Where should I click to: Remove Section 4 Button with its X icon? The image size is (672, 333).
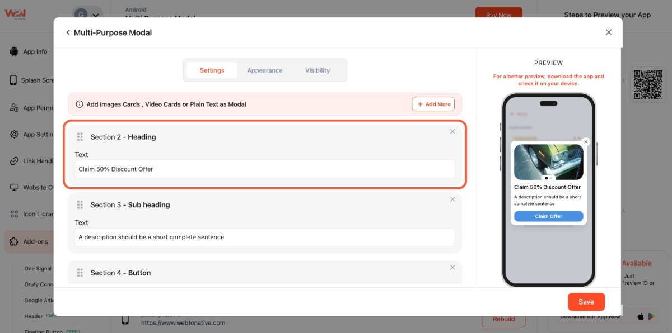pyautogui.click(x=452, y=268)
